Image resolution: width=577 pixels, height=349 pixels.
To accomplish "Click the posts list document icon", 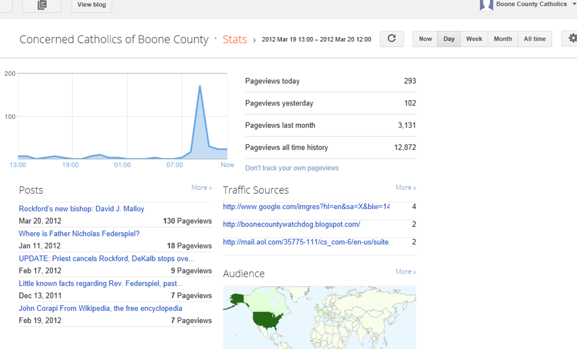I will point(42,5).
